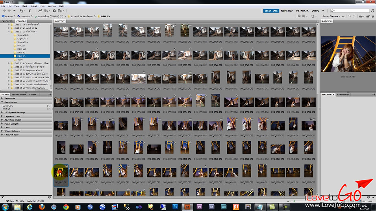Go back using the Back arrow
The width and height of the screenshot is (376, 211).
point(4,11)
